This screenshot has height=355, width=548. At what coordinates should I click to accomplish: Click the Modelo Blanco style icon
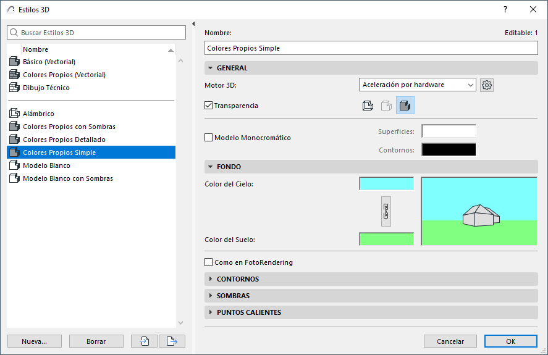click(x=14, y=165)
